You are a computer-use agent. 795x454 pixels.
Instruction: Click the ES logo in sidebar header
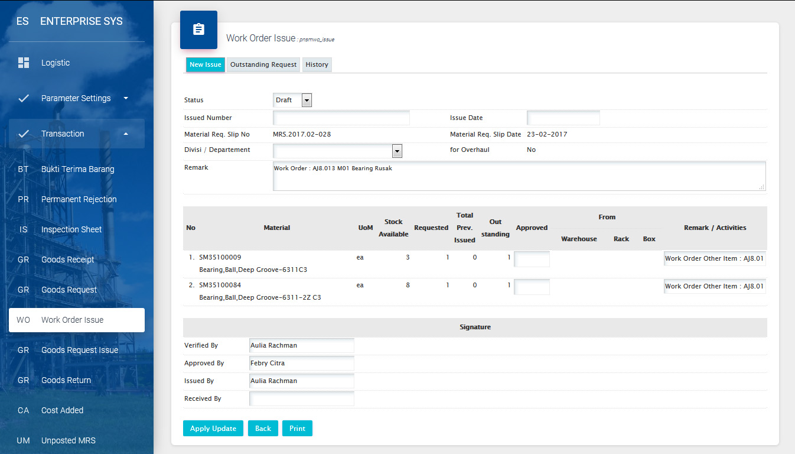22,21
